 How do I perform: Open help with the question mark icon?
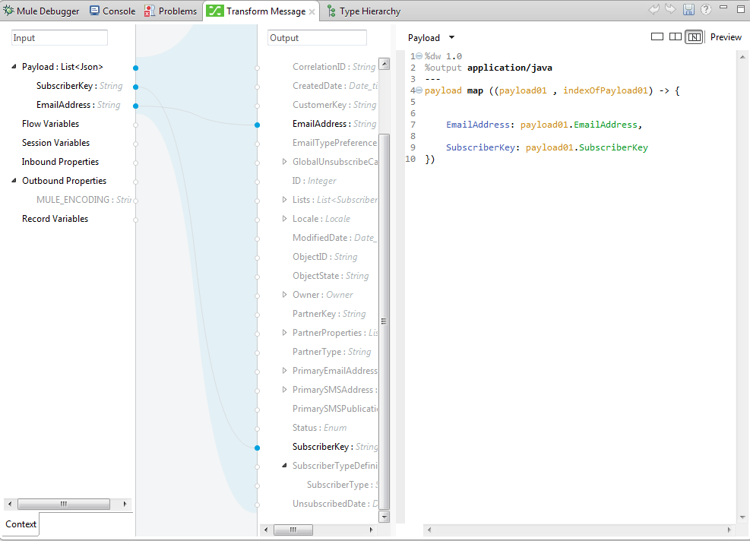706,10
